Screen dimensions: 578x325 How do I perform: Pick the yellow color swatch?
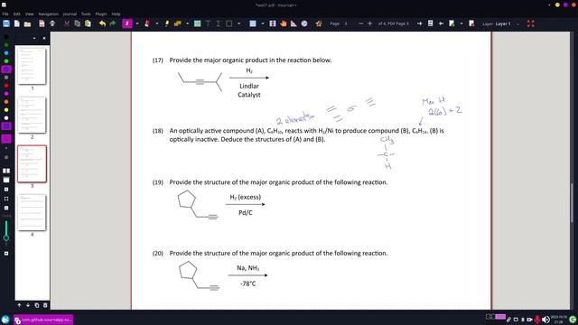coord(6,110)
